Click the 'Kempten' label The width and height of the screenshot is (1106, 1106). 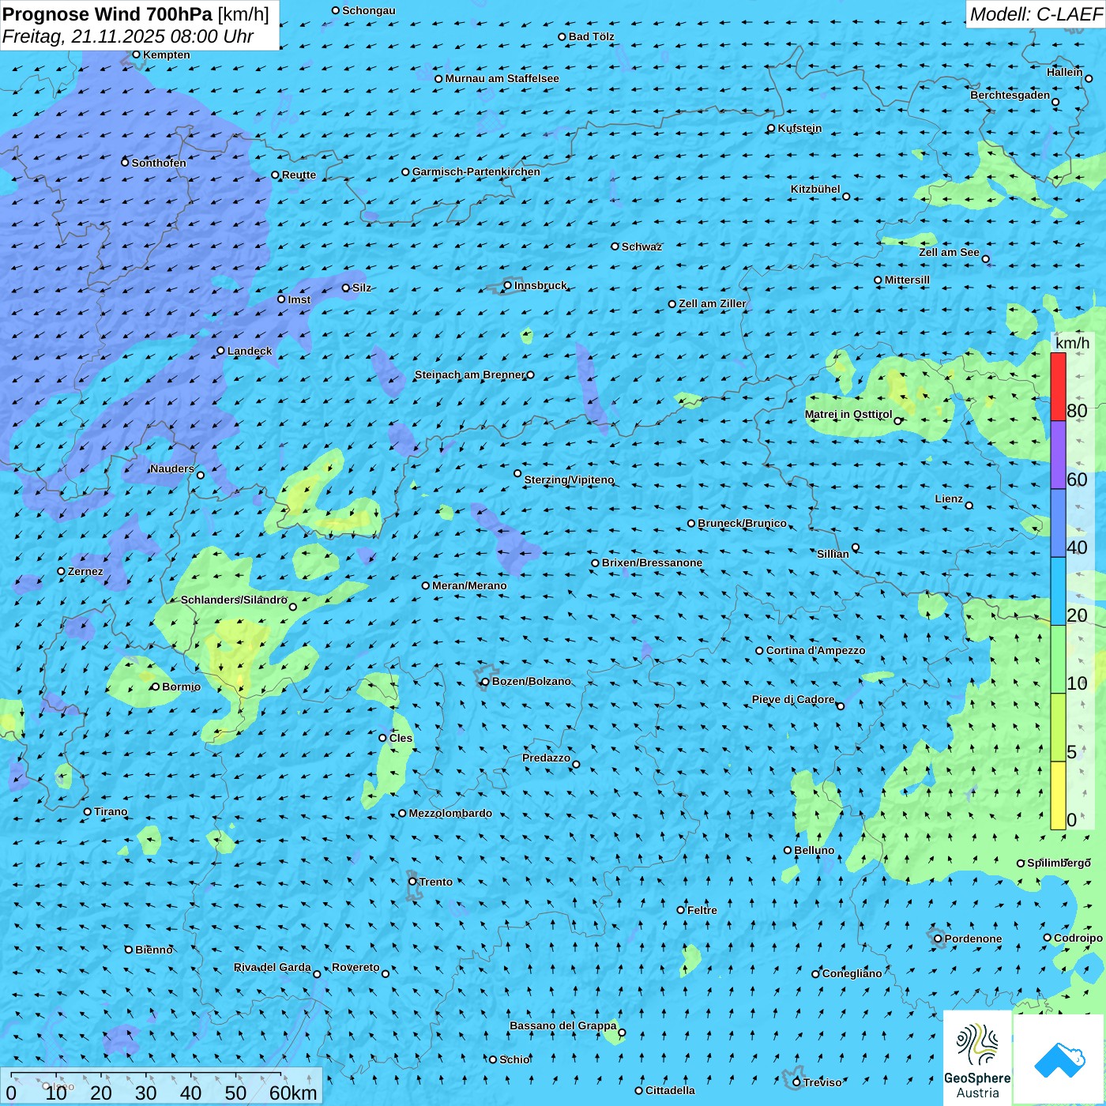click(167, 55)
